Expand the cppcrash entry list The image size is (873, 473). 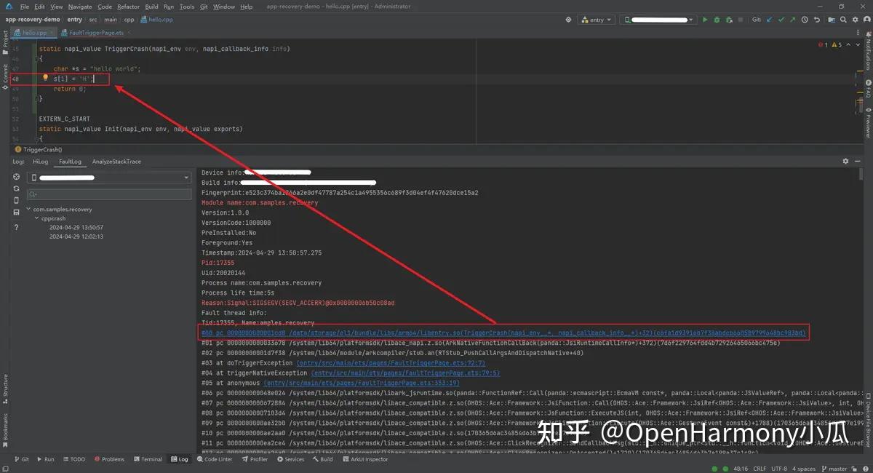coord(36,218)
